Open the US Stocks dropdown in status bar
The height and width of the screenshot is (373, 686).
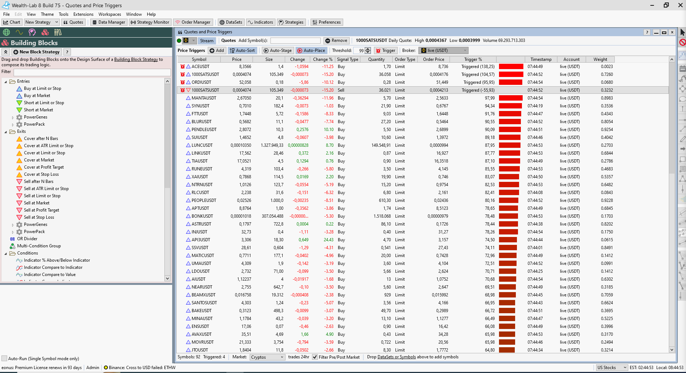tap(611, 368)
